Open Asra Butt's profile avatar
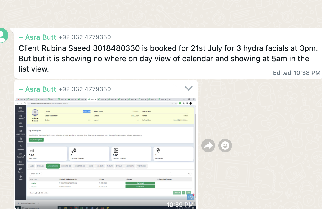The image size is (322, 209). [3, 35]
